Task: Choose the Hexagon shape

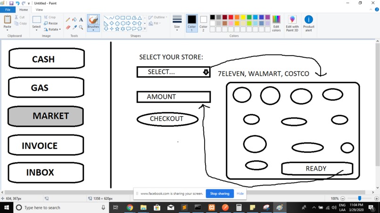Action: click(x=123, y=24)
